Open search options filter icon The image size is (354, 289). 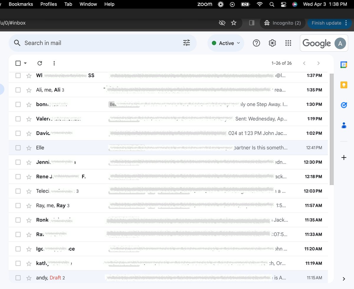click(186, 43)
